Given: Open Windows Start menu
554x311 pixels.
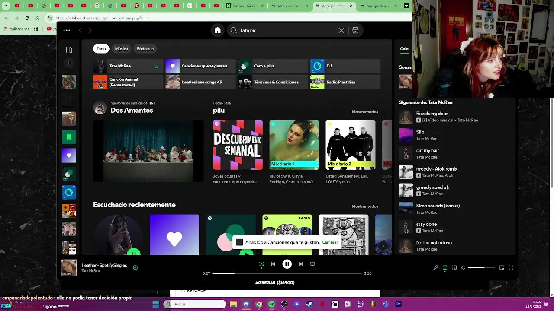Looking at the screenshot, I should pos(156,304).
